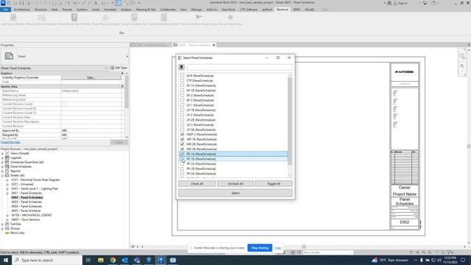
Task: Click the Toggle All button
Action: click(x=274, y=183)
